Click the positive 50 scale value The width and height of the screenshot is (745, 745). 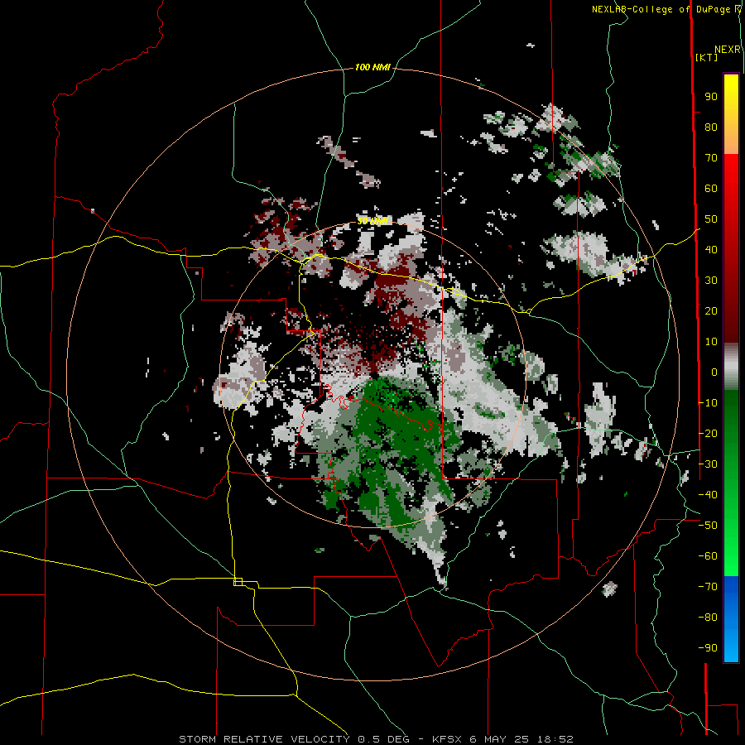click(x=711, y=219)
